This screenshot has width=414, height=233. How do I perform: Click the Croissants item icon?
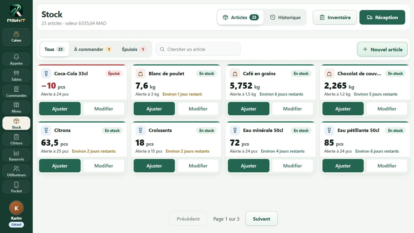click(140, 130)
